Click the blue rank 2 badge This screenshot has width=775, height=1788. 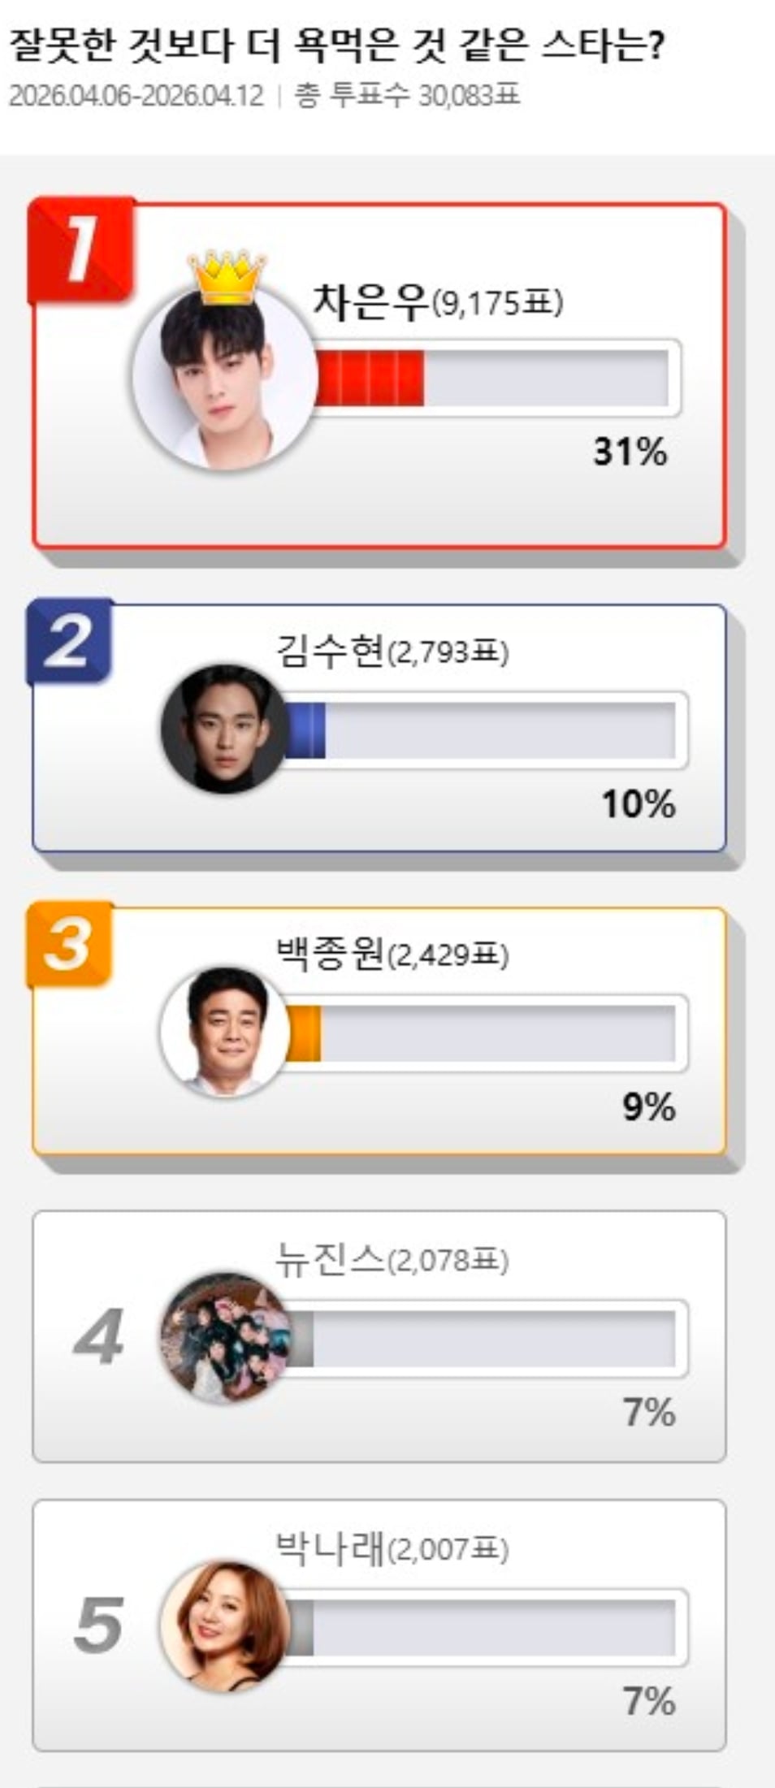point(71,642)
